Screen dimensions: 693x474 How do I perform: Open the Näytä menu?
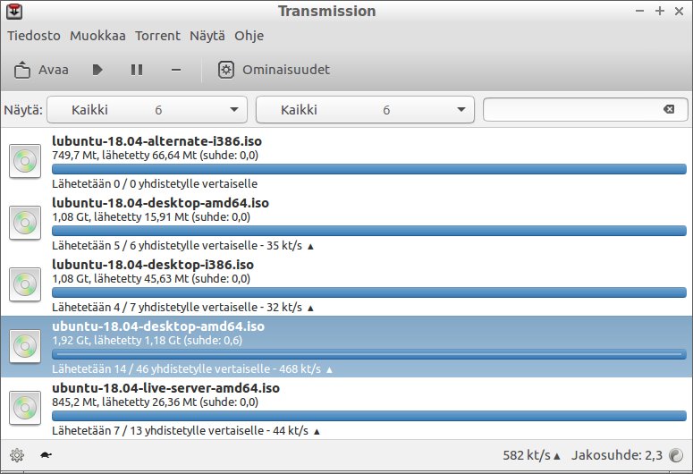pos(207,36)
